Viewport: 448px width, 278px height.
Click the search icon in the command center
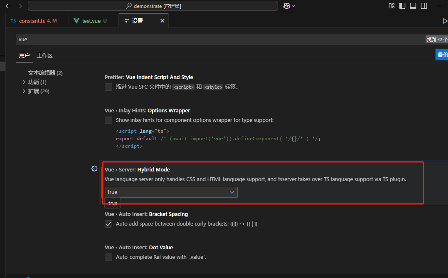(x=129, y=6)
